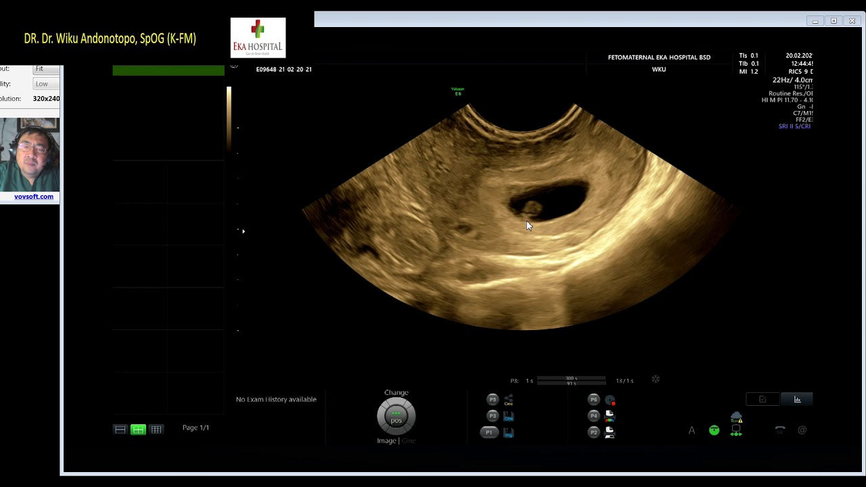Click the @ email icon
Screen dimensions: 866x487
pyautogui.click(x=802, y=430)
